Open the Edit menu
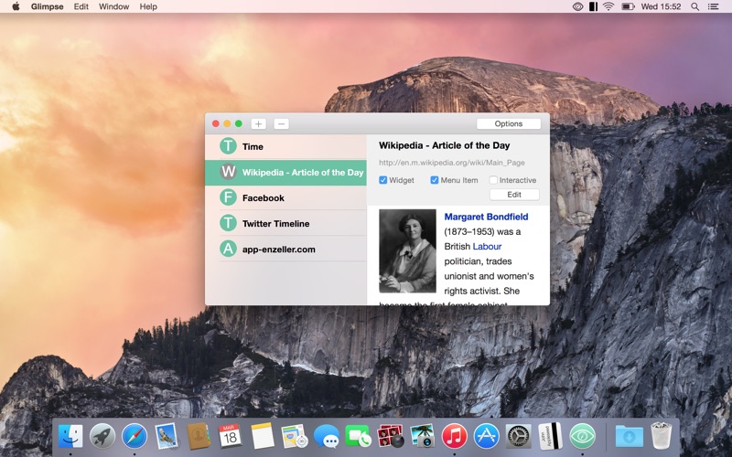The width and height of the screenshot is (732, 457). [81, 6]
